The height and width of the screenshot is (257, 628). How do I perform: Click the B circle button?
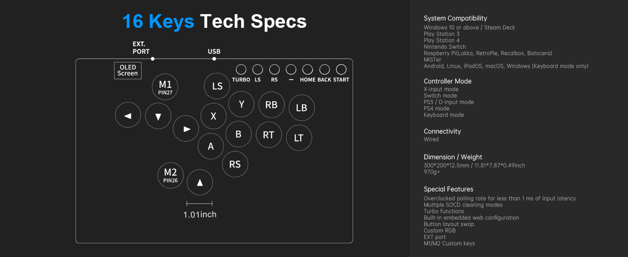[x=239, y=134]
